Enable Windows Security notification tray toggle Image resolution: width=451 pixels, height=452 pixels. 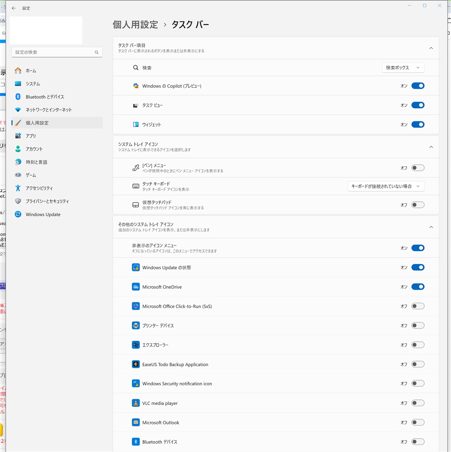(418, 384)
